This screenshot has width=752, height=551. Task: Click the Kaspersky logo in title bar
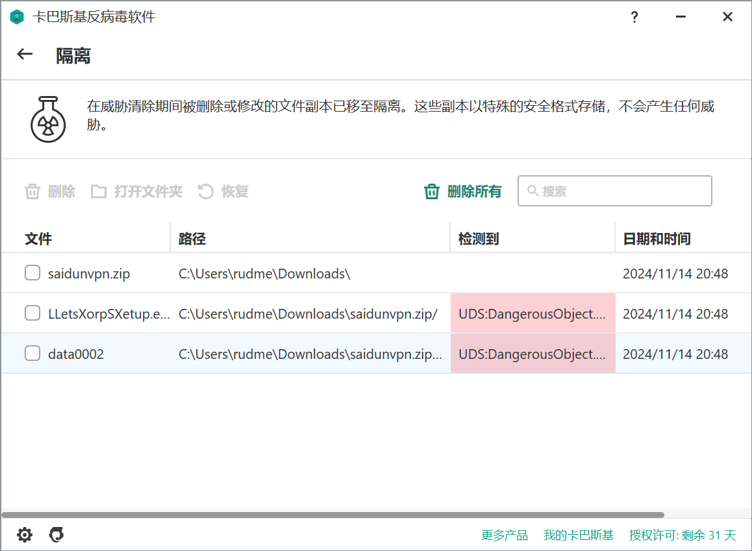point(18,17)
